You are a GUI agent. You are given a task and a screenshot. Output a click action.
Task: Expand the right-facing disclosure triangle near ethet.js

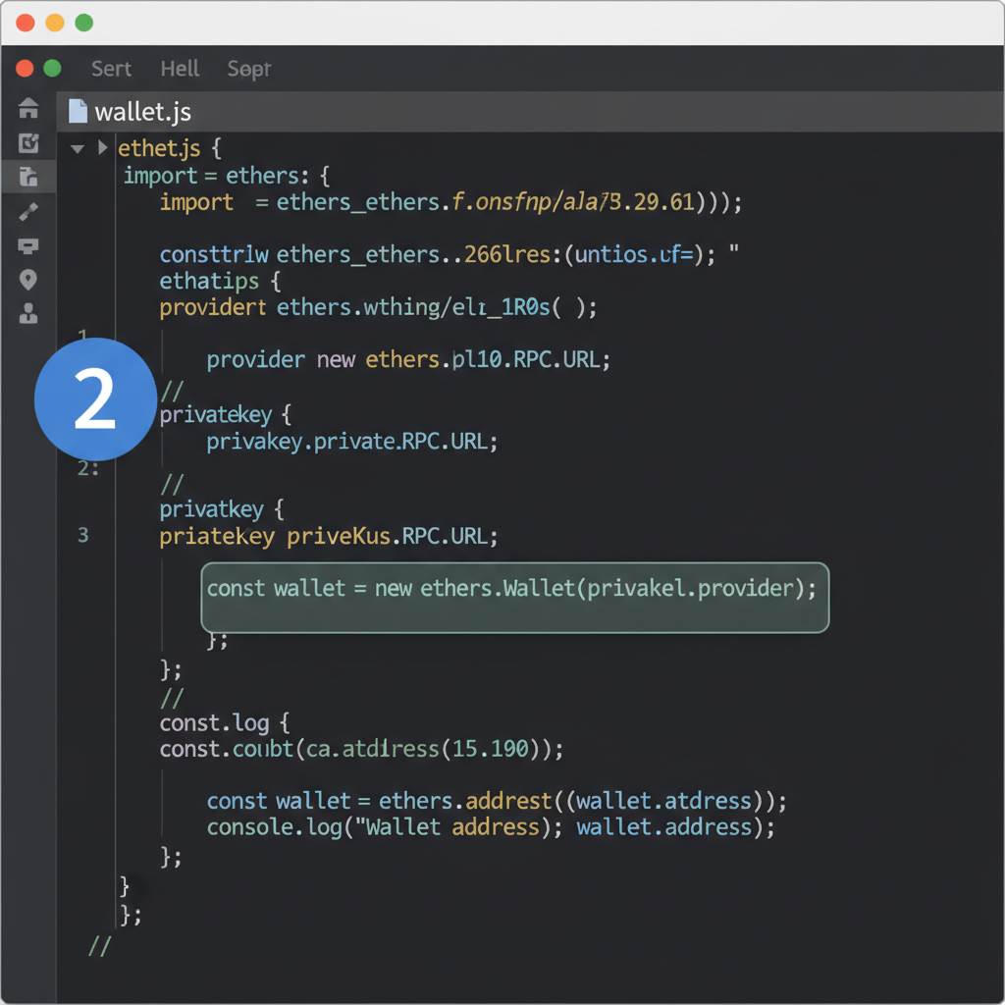click(x=103, y=148)
